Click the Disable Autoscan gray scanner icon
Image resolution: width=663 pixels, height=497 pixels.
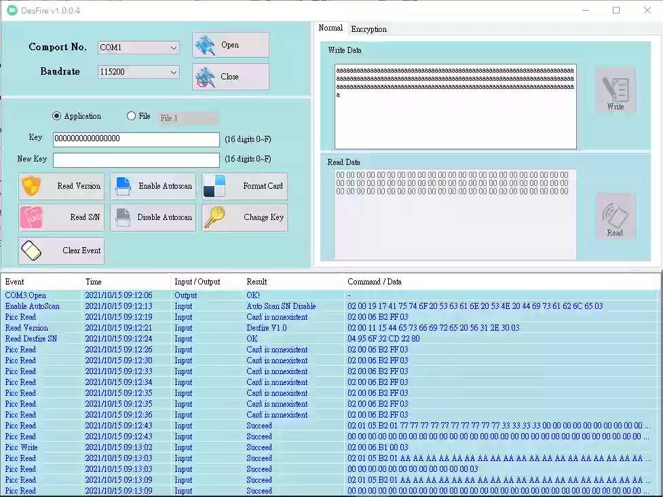point(124,217)
